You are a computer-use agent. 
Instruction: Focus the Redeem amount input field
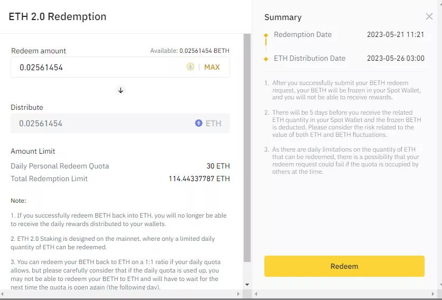[x=95, y=67]
